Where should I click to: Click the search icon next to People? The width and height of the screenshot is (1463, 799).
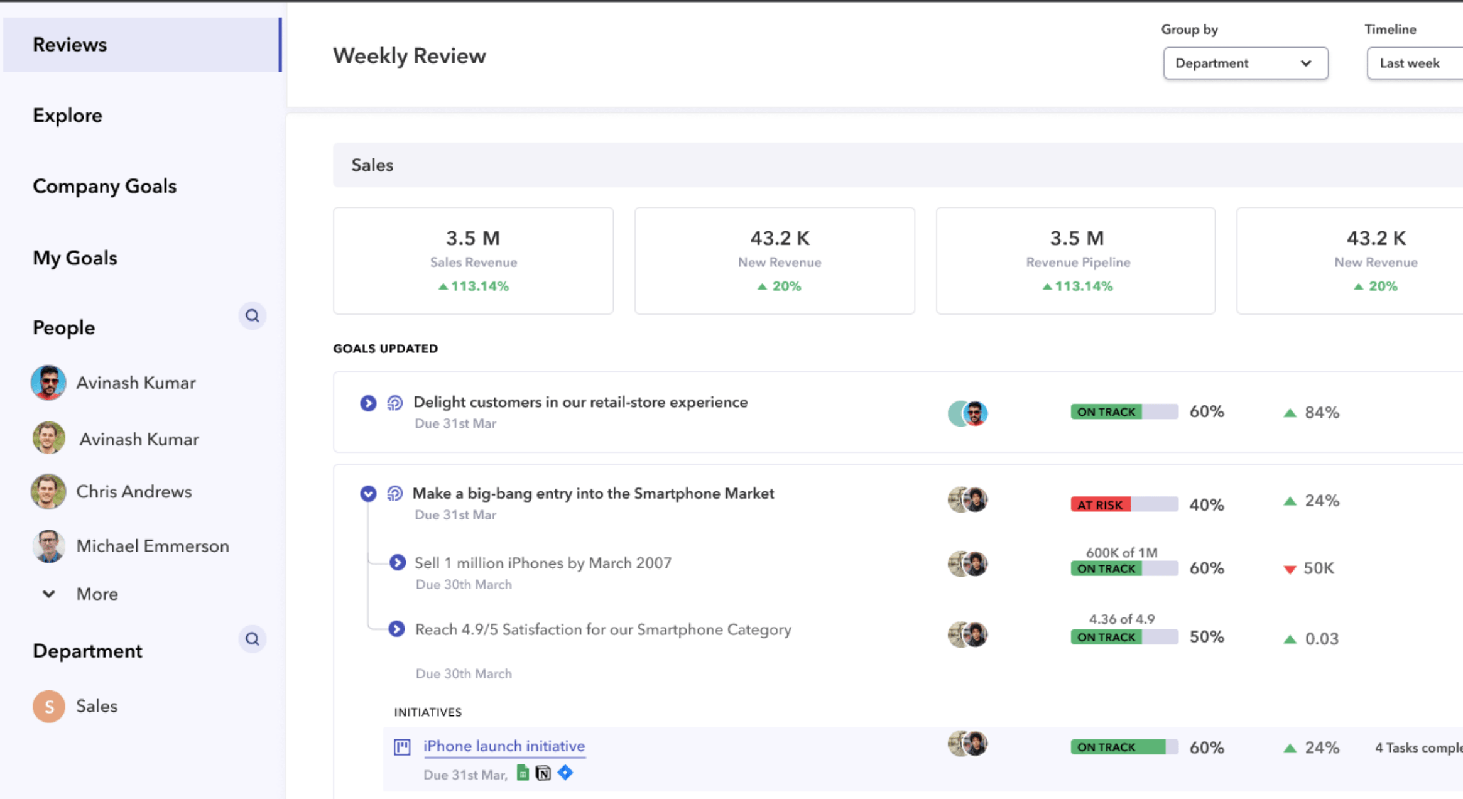tap(252, 315)
